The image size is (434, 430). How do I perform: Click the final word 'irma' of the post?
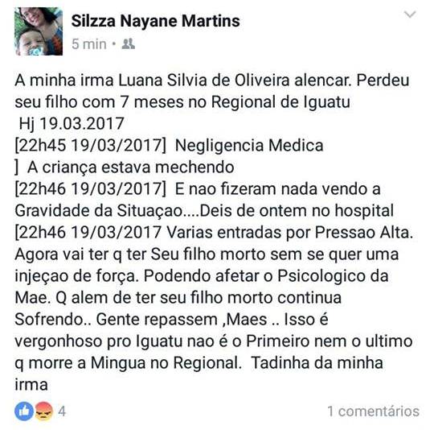pos(31,385)
